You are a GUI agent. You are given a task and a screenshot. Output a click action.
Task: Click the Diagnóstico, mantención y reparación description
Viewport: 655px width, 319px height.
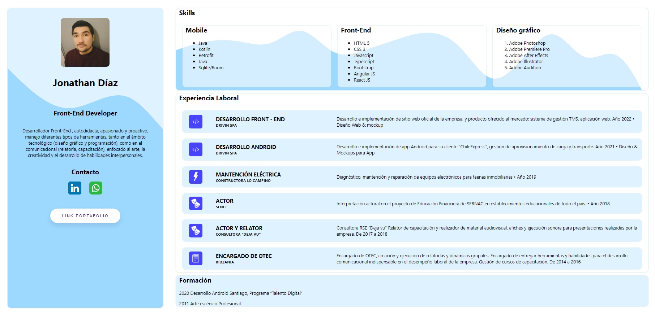(x=436, y=177)
